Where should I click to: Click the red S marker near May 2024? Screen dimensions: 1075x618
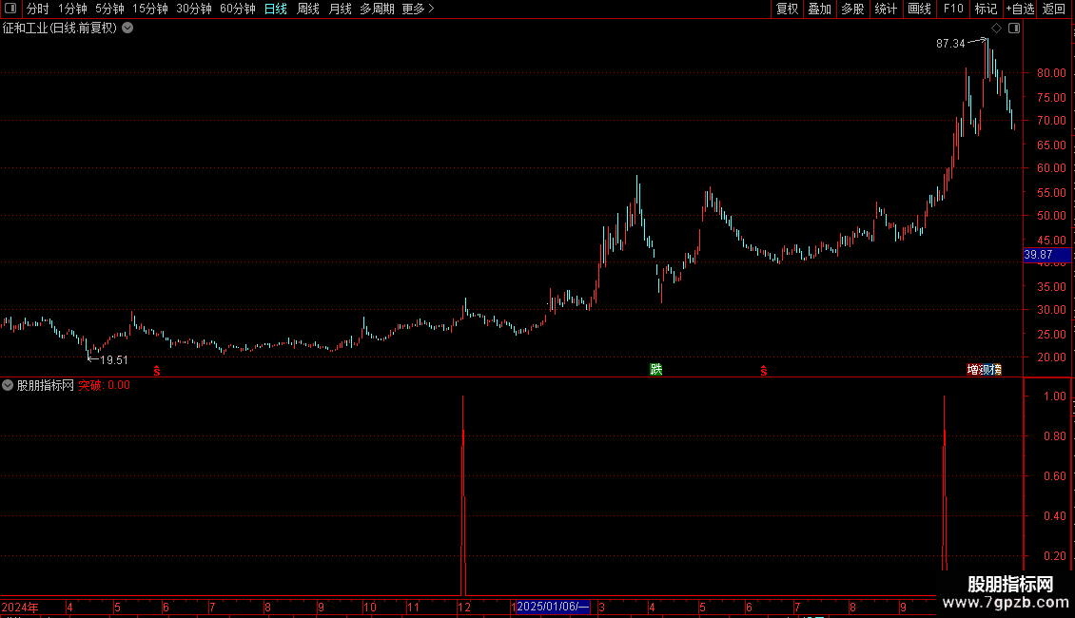click(x=157, y=371)
